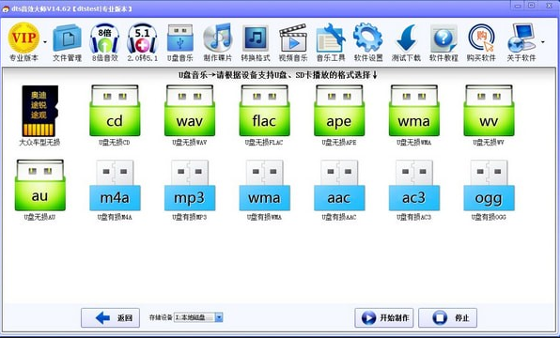The height and width of the screenshot is (338, 560).
Task: Click the 停止 stop button
Action: point(447,317)
